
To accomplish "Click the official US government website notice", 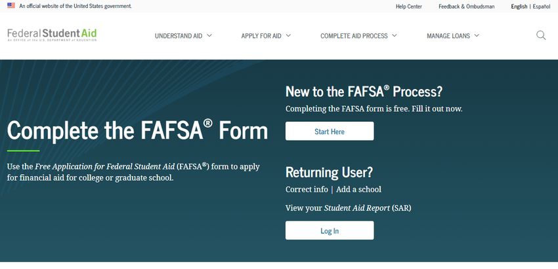I will [x=75, y=6].
